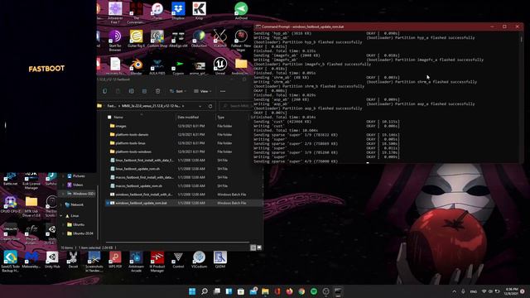The image size is (530, 298).
Task: Launch VSCodium from the desktop
Action: (199, 259)
